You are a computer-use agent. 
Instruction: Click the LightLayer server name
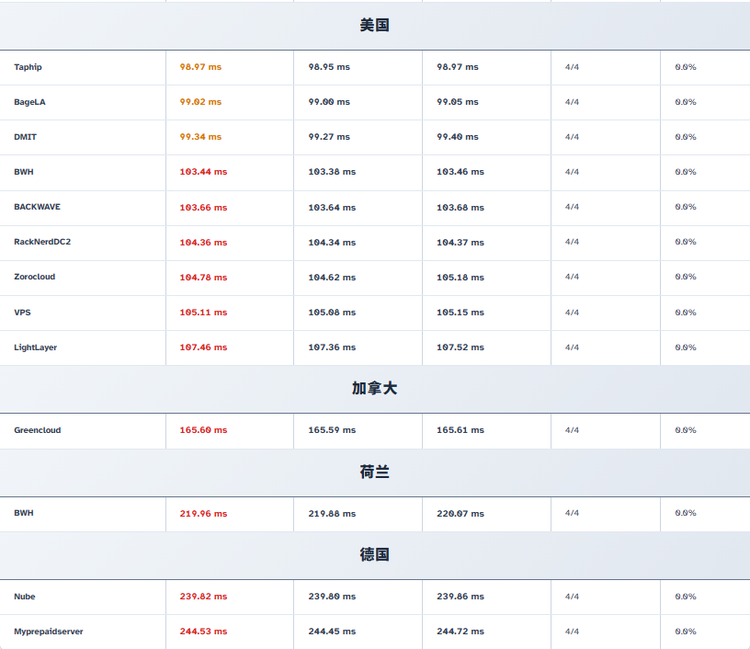[x=35, y=347]
